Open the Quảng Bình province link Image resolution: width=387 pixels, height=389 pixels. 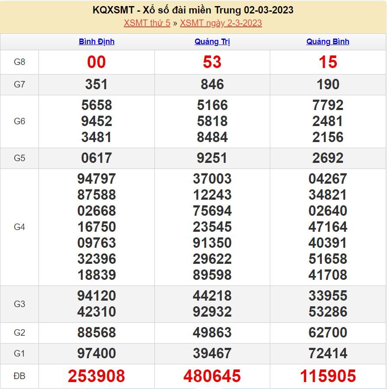tap(328, 42)
